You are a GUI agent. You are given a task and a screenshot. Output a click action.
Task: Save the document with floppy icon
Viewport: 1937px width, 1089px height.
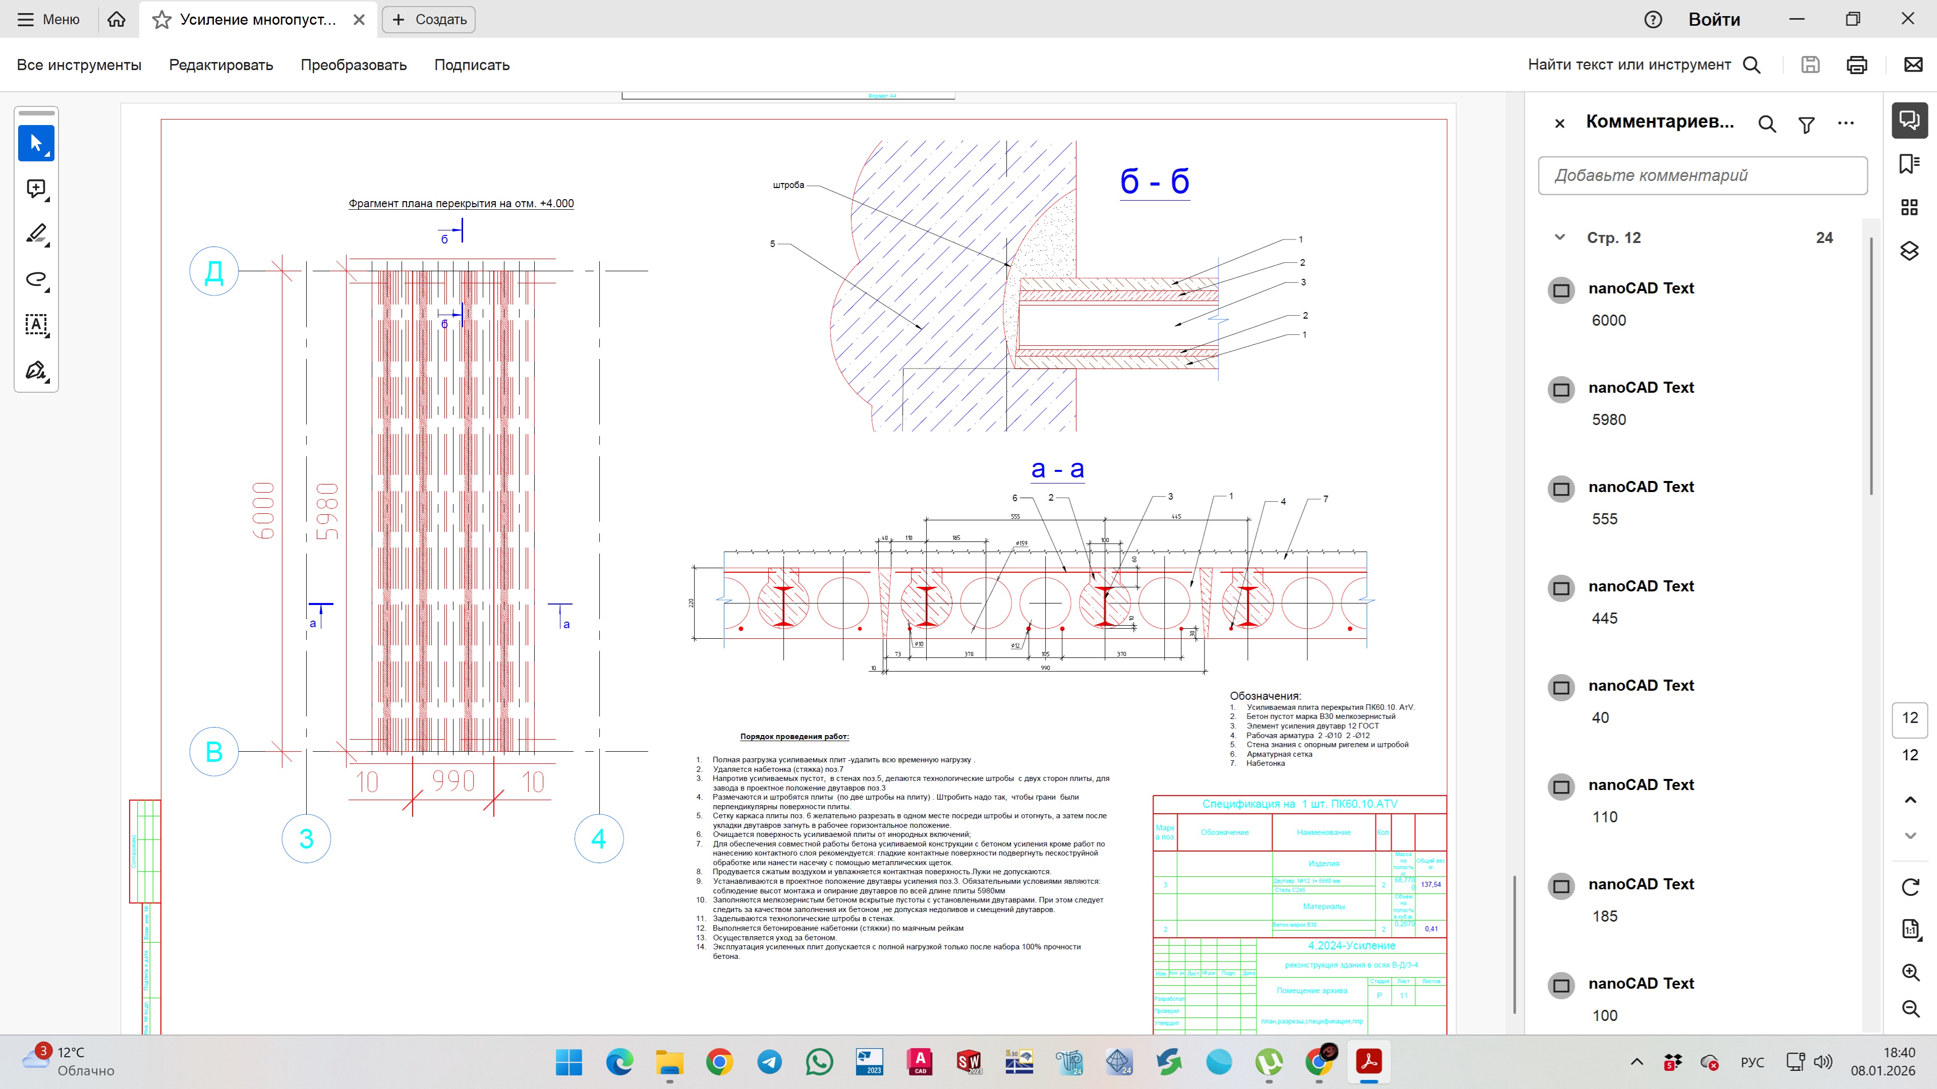[1811, 65]
